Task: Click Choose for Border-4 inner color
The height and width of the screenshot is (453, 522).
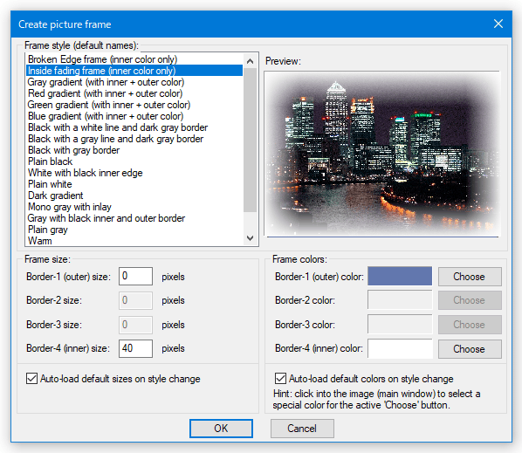Action: (470, 349)
